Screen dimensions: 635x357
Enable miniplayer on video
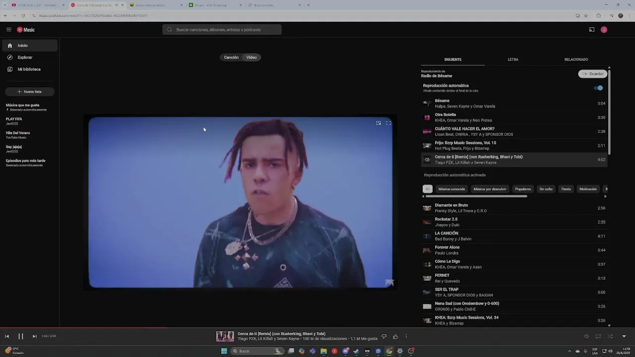click(379, 123)
